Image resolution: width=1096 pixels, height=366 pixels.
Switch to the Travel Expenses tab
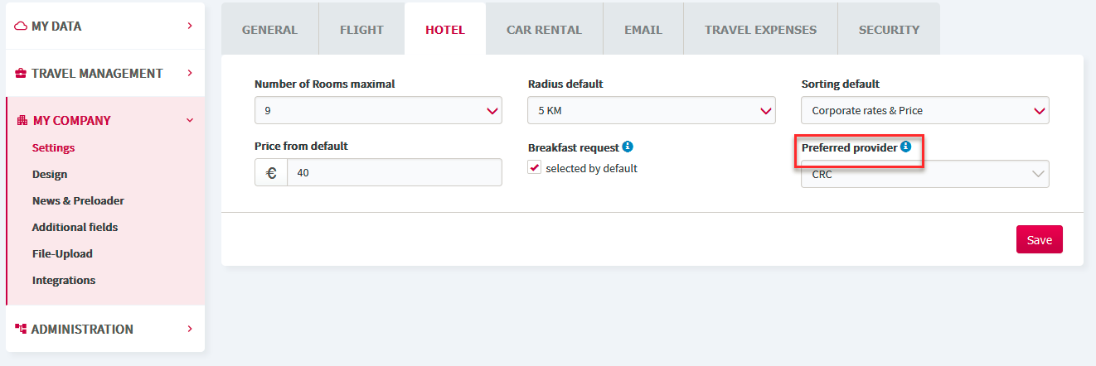(760, 30)
